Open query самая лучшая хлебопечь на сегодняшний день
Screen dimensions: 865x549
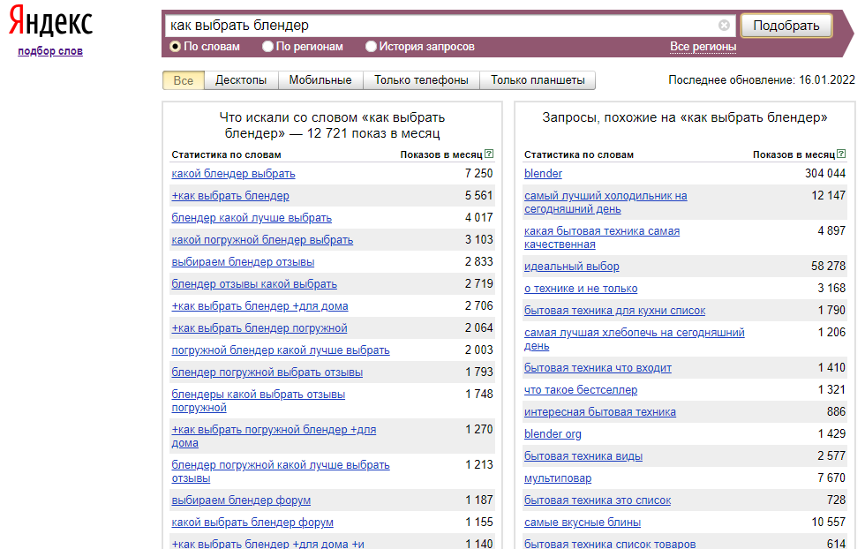(x=635, y=339)
